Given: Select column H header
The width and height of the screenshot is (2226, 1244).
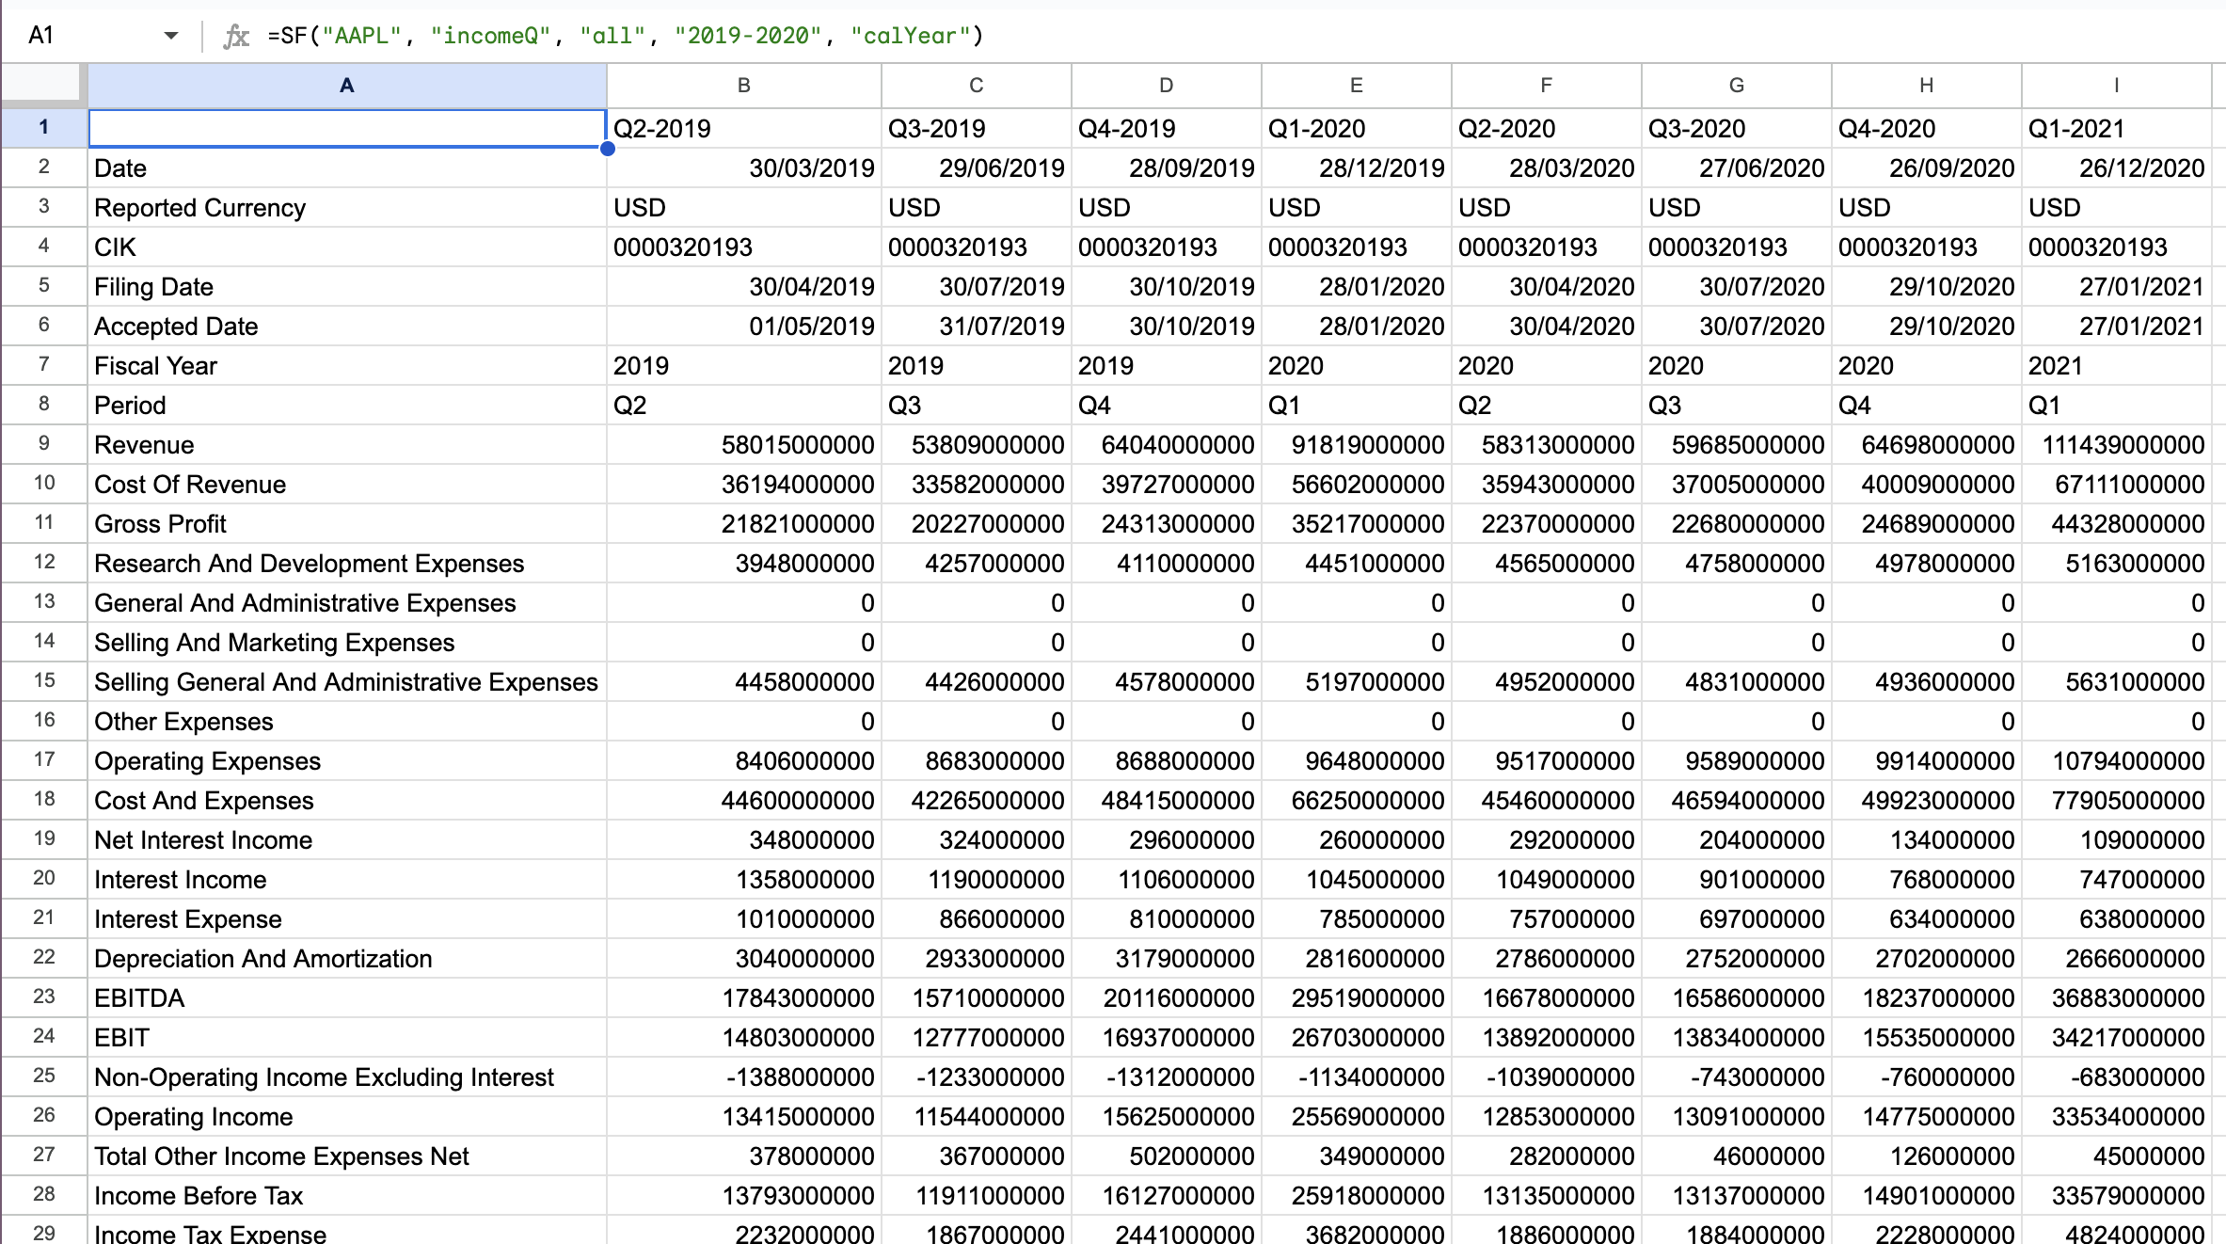Looking at the screenshot, I should 1926,86.
